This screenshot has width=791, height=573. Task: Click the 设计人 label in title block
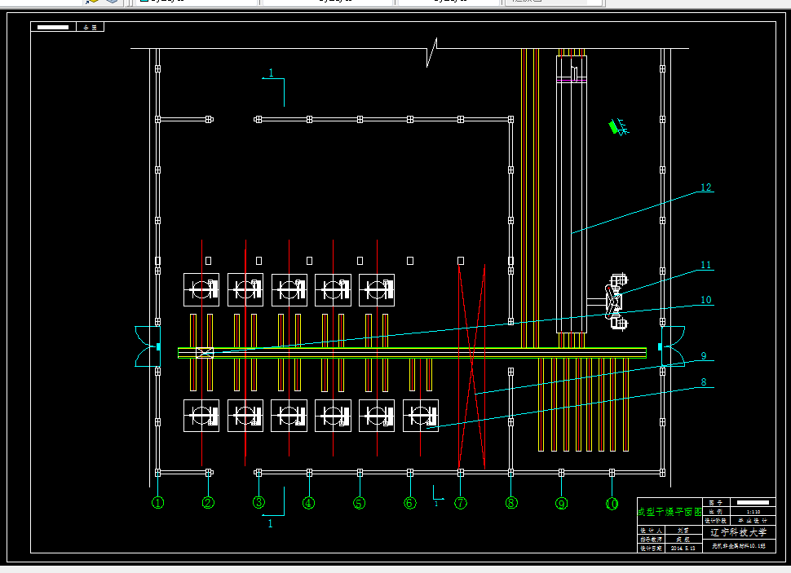tap(650, 531)
